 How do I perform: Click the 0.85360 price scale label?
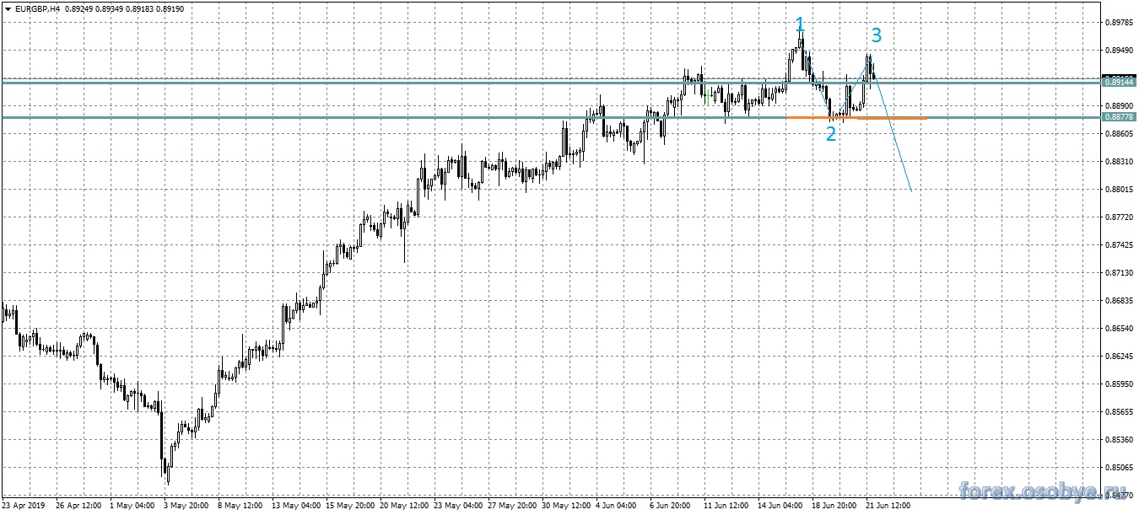coord(1120,440)
